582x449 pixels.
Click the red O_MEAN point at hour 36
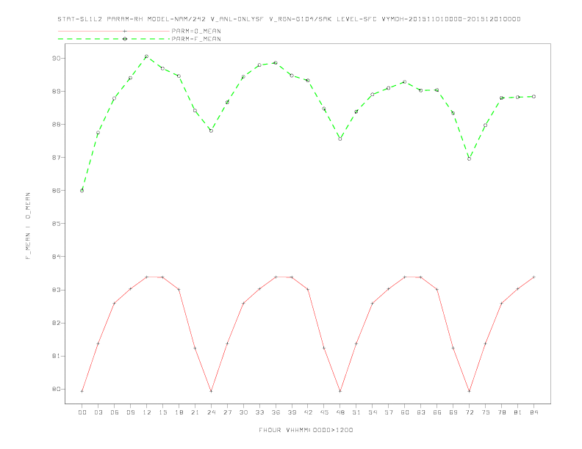(276, 277)
